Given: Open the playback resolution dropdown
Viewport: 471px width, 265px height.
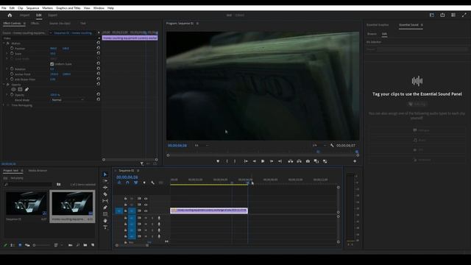Looking at the screenshot, I should tap(319, 146).
